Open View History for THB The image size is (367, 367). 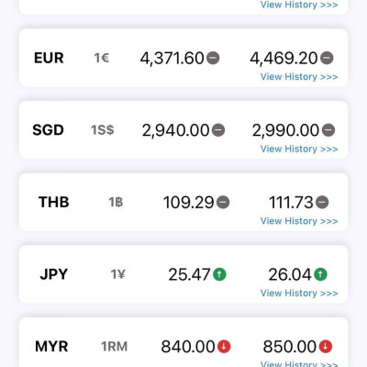point(299,221)
